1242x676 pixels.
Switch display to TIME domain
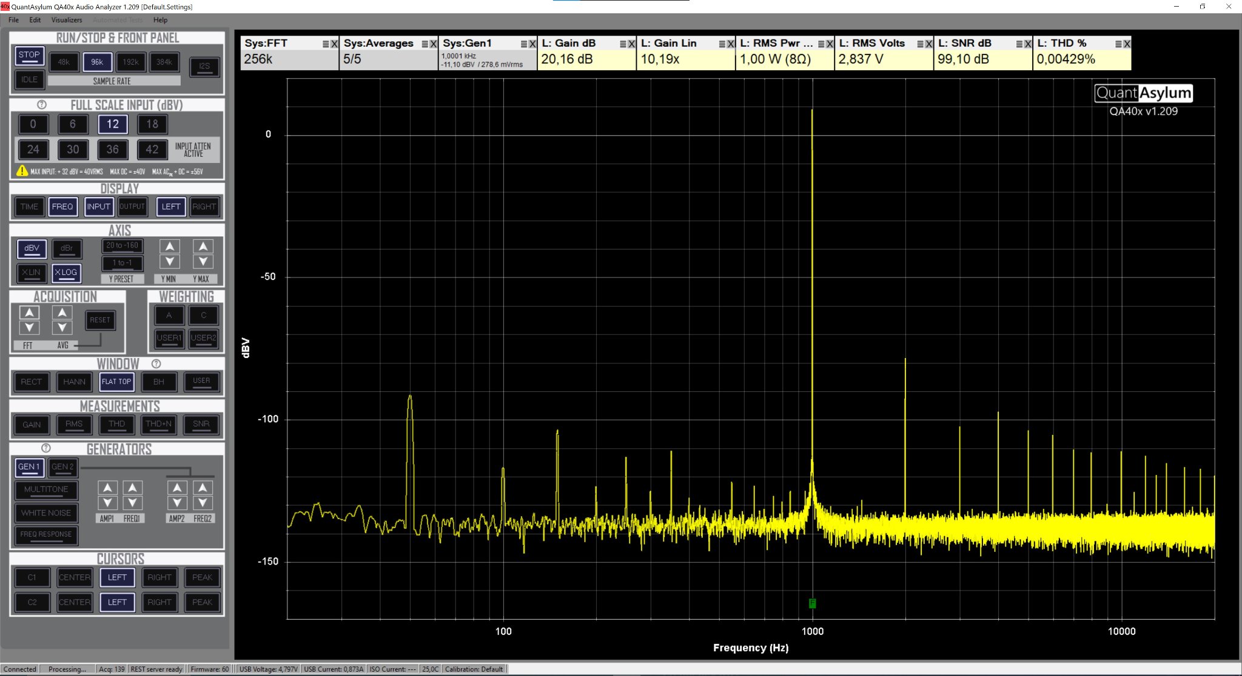(29, 207)
